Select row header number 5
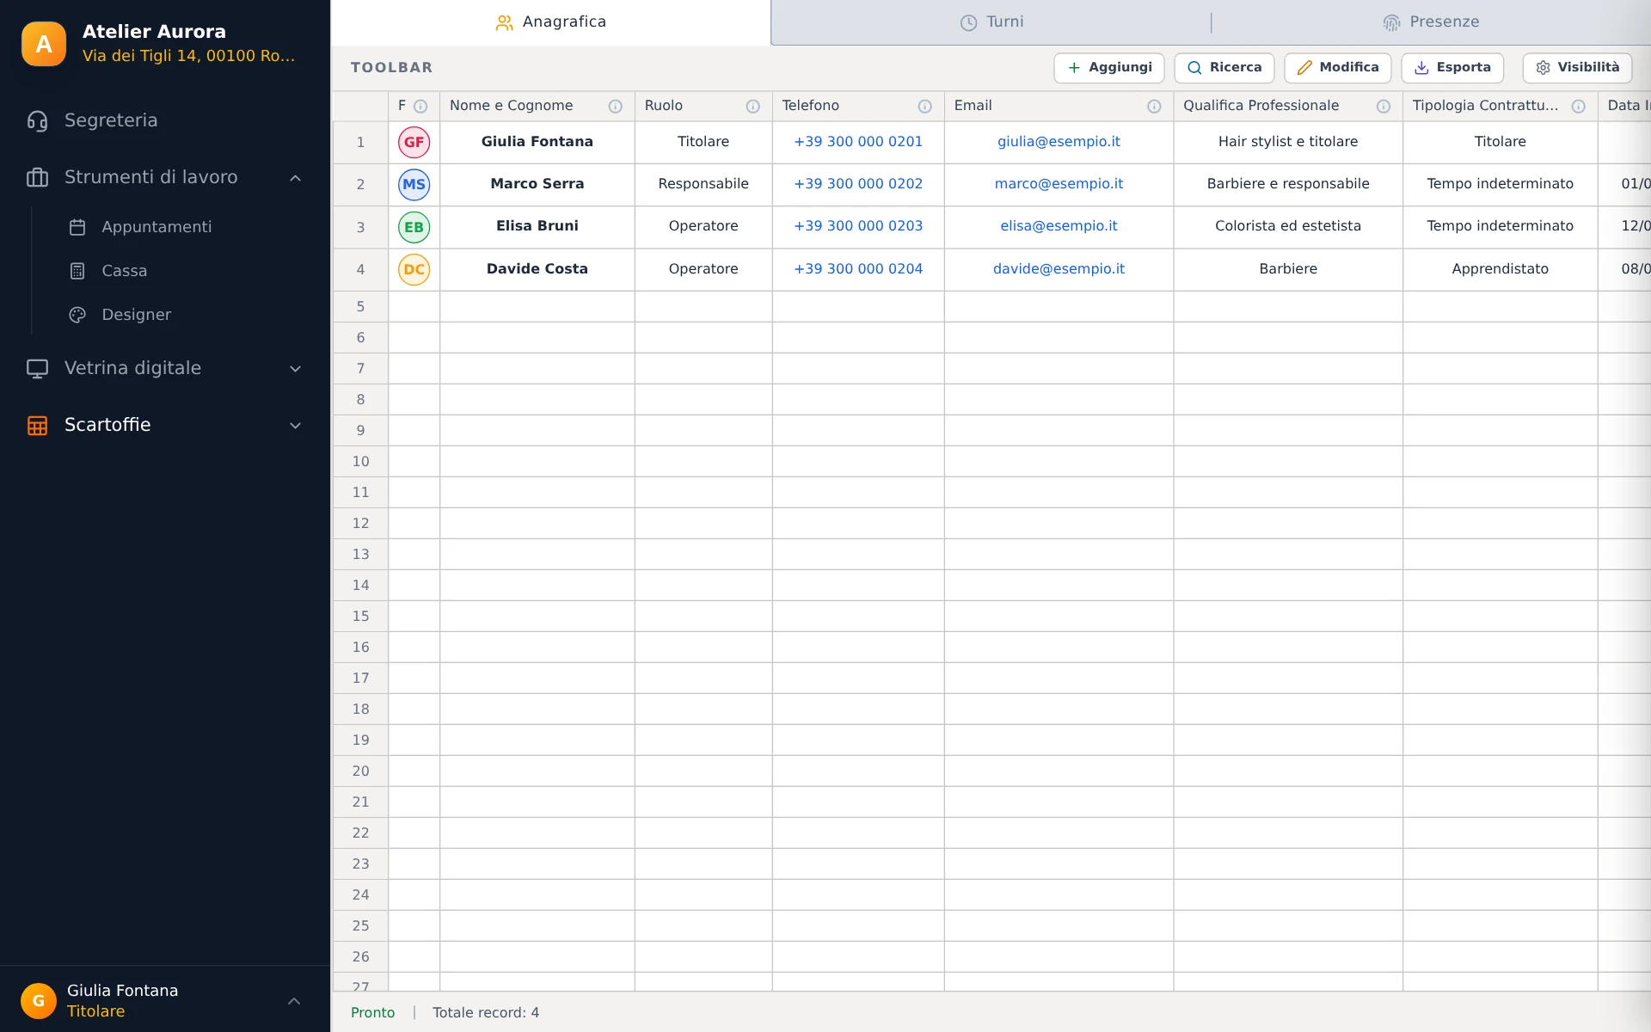The image size is (1651, 1032). [x=360, y=307]
